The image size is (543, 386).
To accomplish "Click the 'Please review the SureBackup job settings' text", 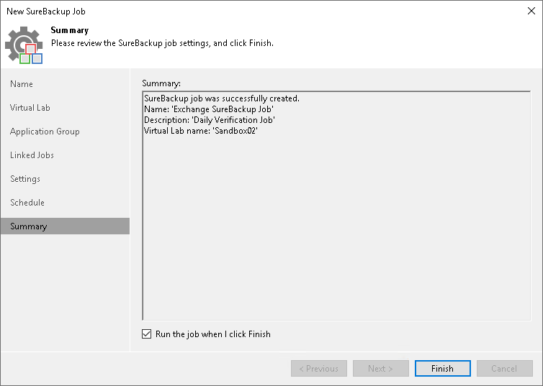I will click(x=162, y=43).
